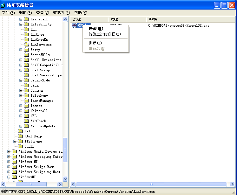
Task: Expand the ShellCompatibility key
Action: 21,65
